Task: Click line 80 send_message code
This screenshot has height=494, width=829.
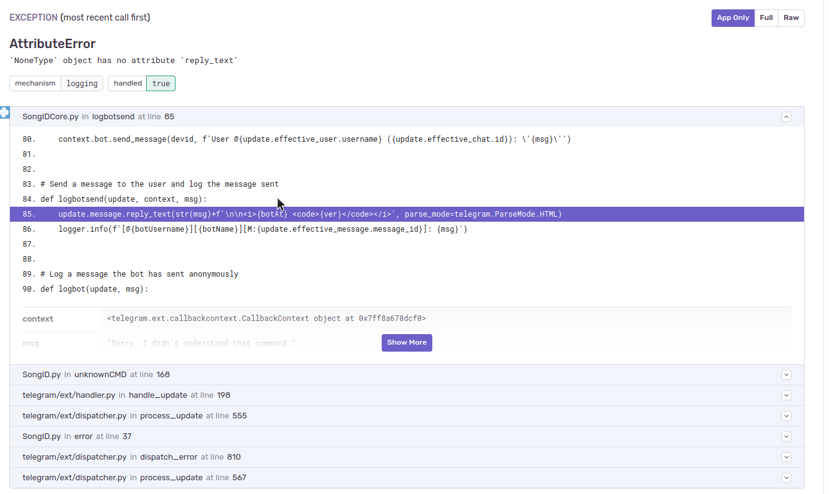Action: 314,139
